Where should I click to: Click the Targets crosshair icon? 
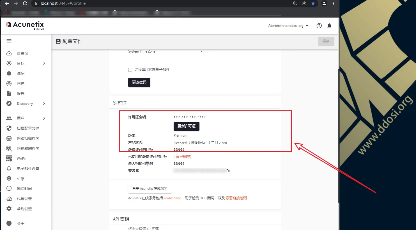click(x=9, y=63)
